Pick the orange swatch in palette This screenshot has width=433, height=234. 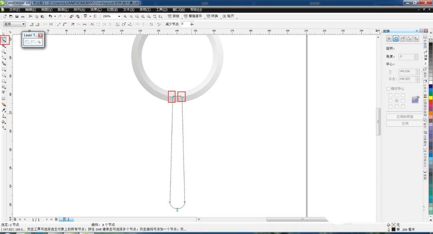pyautogui.click(x=430, y=113)
